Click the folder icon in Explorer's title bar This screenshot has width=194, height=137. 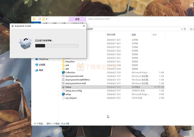point(34,19)
